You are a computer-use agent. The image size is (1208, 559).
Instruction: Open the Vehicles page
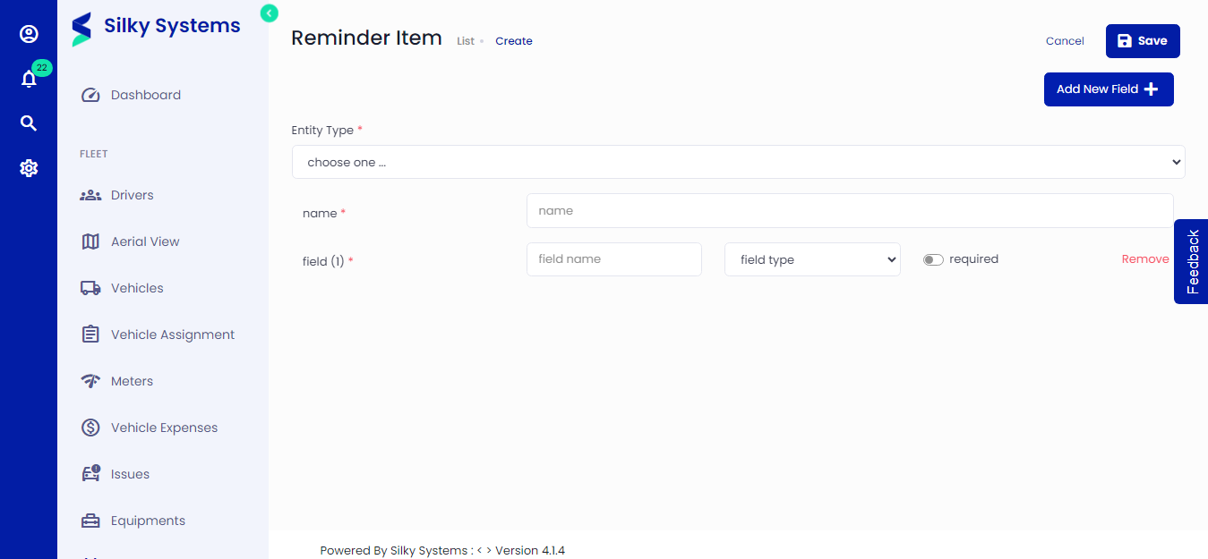pyautogui.click(x=137, y=287)
